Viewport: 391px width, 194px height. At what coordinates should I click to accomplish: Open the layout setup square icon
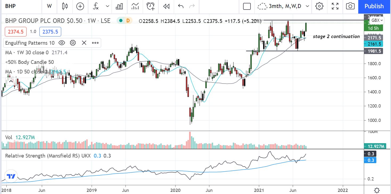pyautogui.click(x=247, y=6)
